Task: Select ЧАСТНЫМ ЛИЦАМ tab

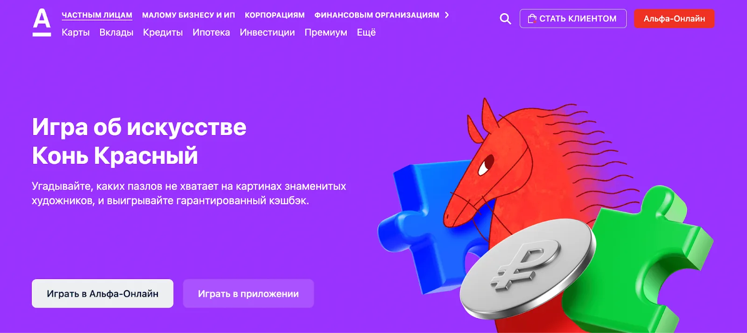Action: click(x=97, y=15)
